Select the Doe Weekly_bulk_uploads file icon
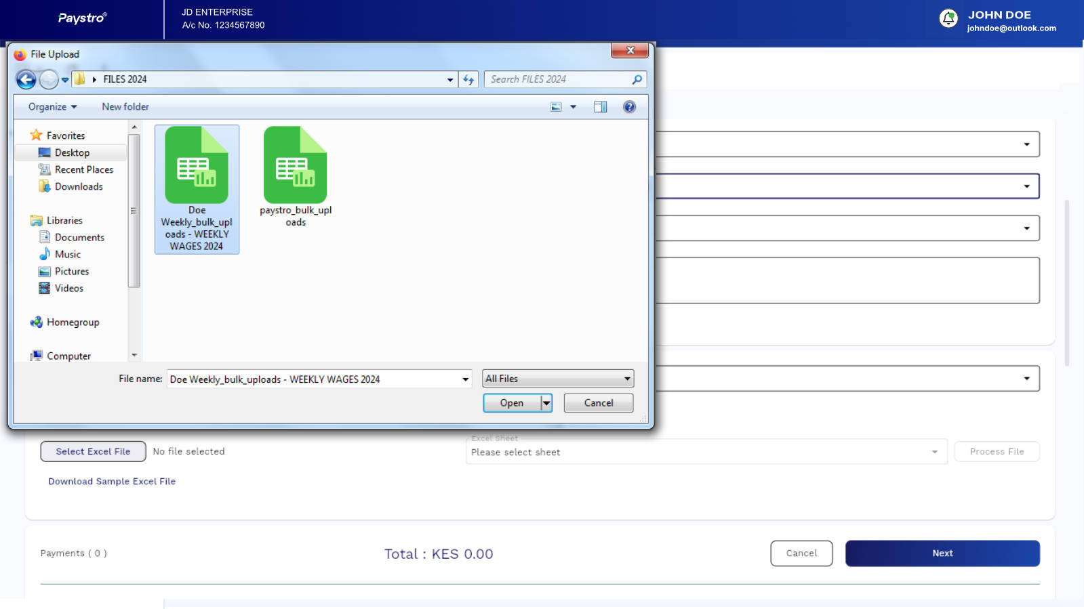Screen dimensions: 1084x609 197,166
